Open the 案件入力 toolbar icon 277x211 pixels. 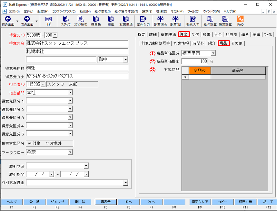[x=143, y=19]
